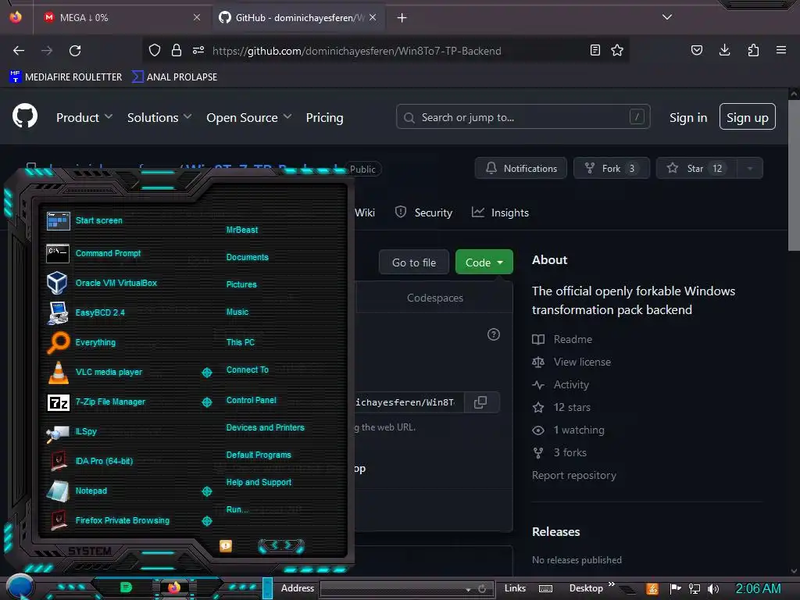Click the Run... menu entry

pos(237,509)
